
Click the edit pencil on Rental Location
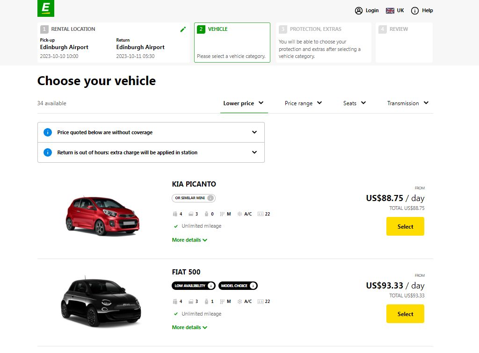183,29
